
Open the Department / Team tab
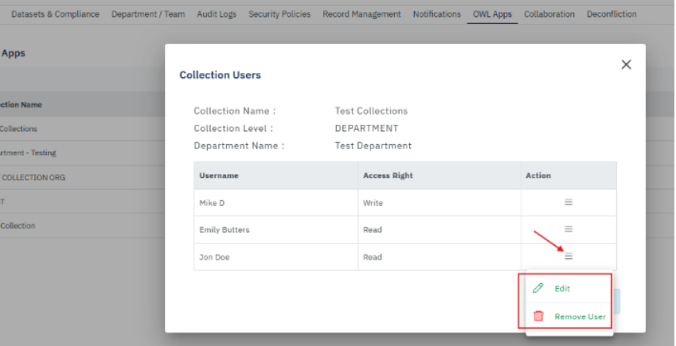point(148,14)
